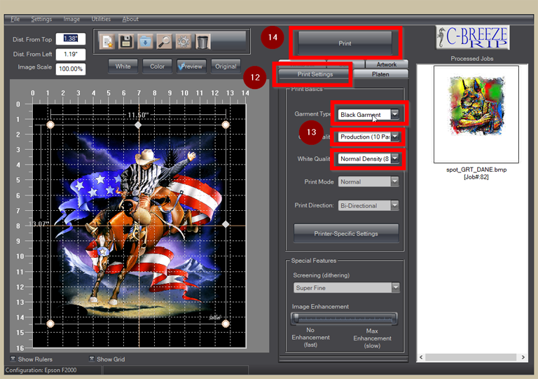Open Printer-Specific Settings

[x=346, y=233]
